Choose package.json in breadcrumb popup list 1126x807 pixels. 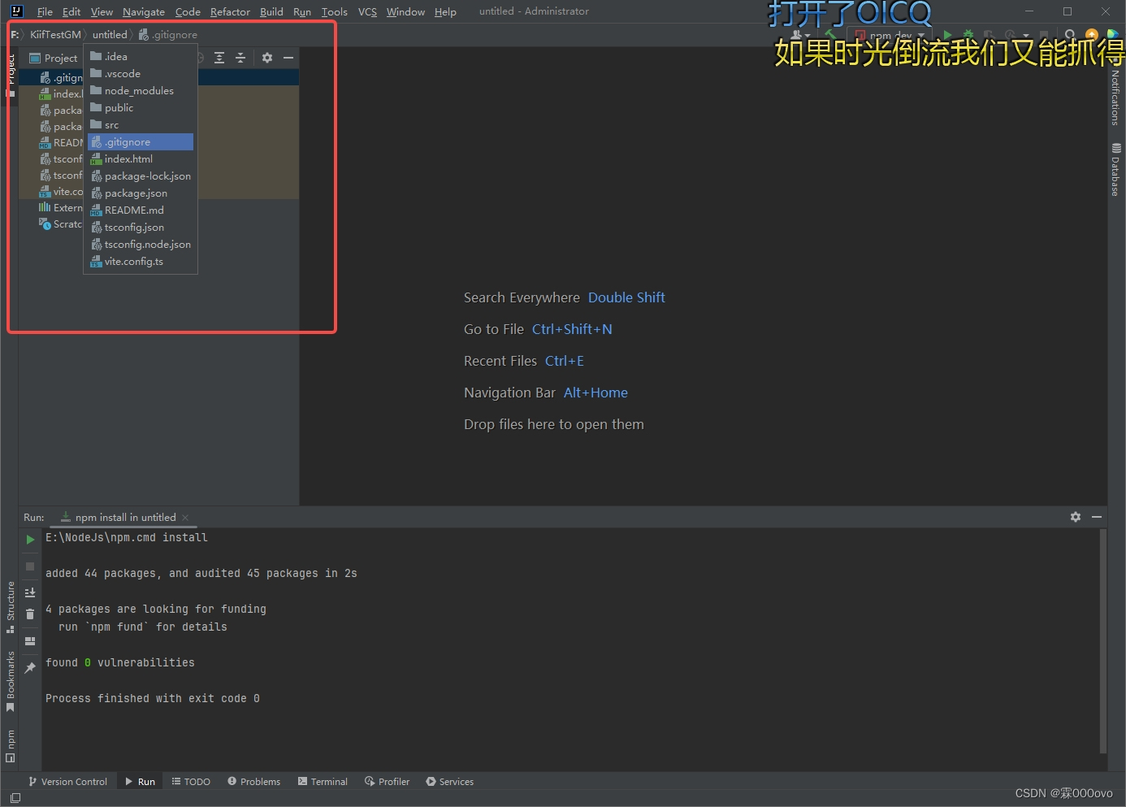click(141, 193)
